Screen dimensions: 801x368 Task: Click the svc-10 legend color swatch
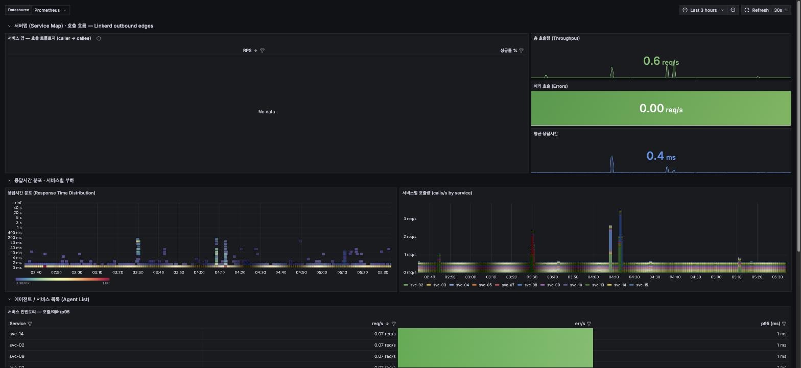[566, 285]
